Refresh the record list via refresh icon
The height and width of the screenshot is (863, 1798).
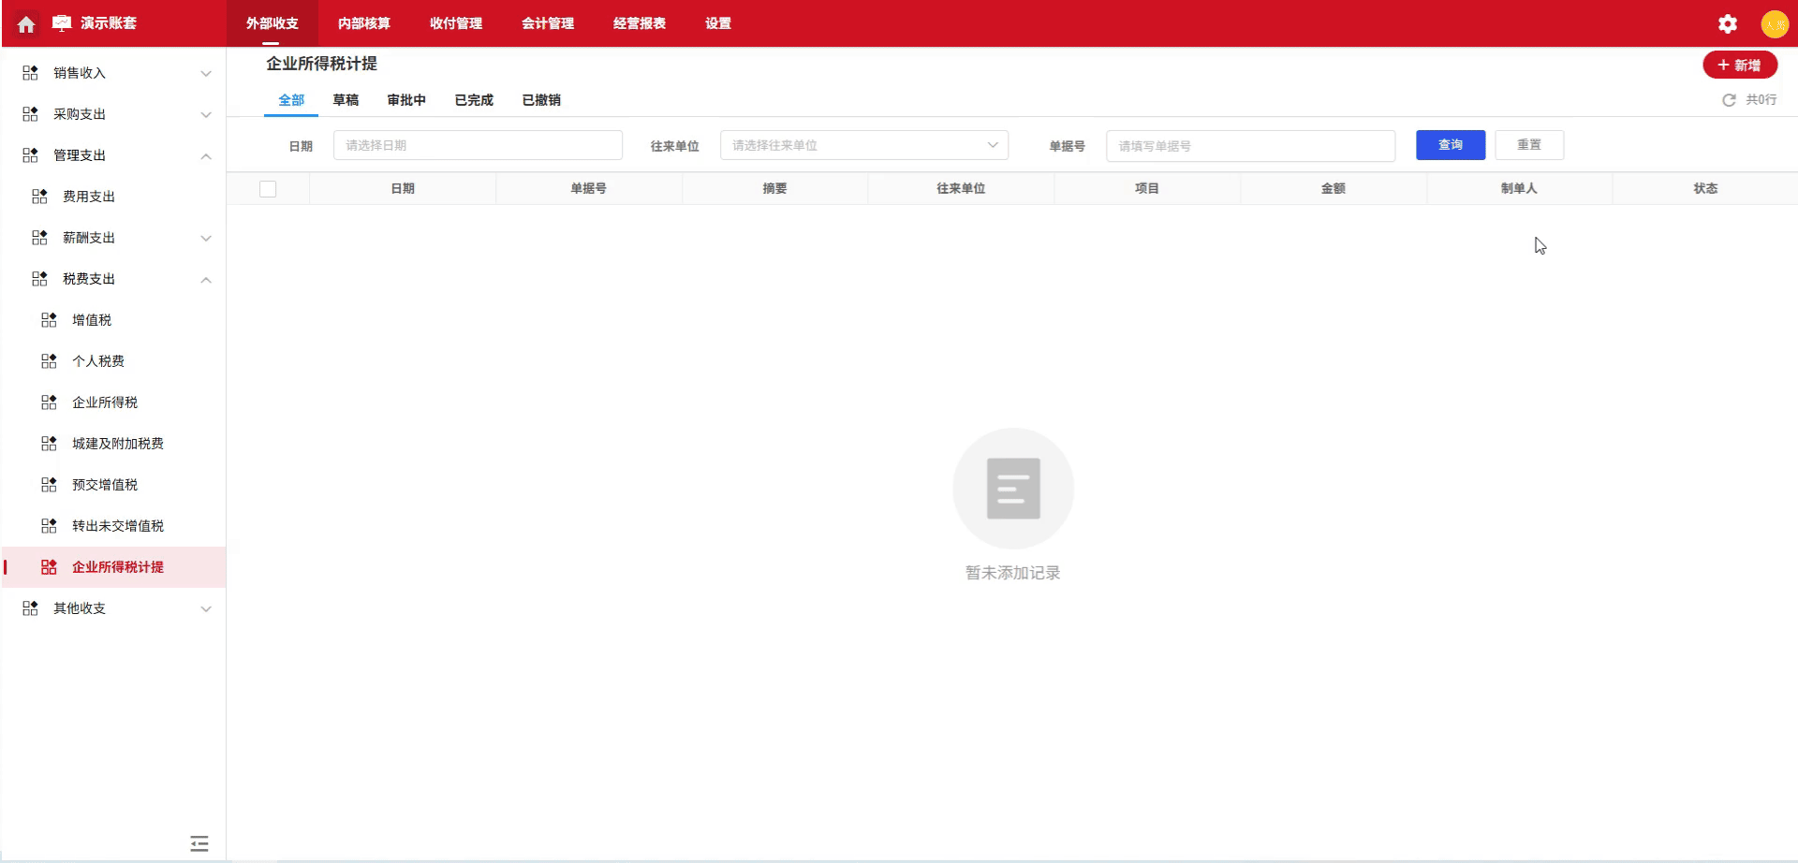coord(1728,99)
